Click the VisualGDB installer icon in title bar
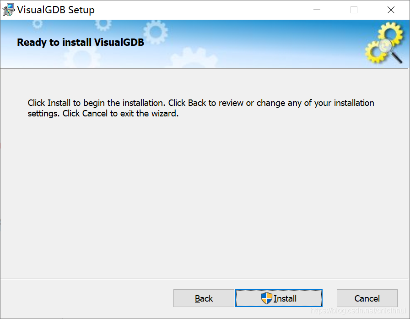 [8, 9]
